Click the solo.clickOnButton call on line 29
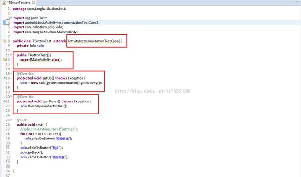This screenshot has width=301, height=177. tap(48, 139)
